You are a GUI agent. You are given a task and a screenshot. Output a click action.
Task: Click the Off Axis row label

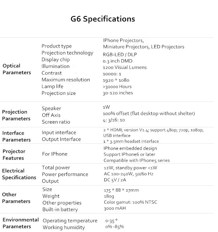pos(51,115)
